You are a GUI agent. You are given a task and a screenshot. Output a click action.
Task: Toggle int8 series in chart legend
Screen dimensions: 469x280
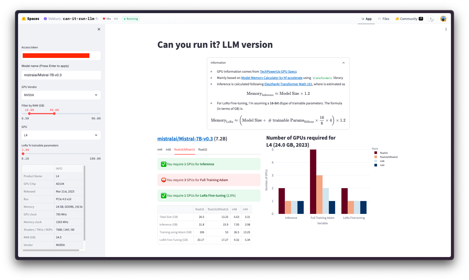tap(379, 161)
